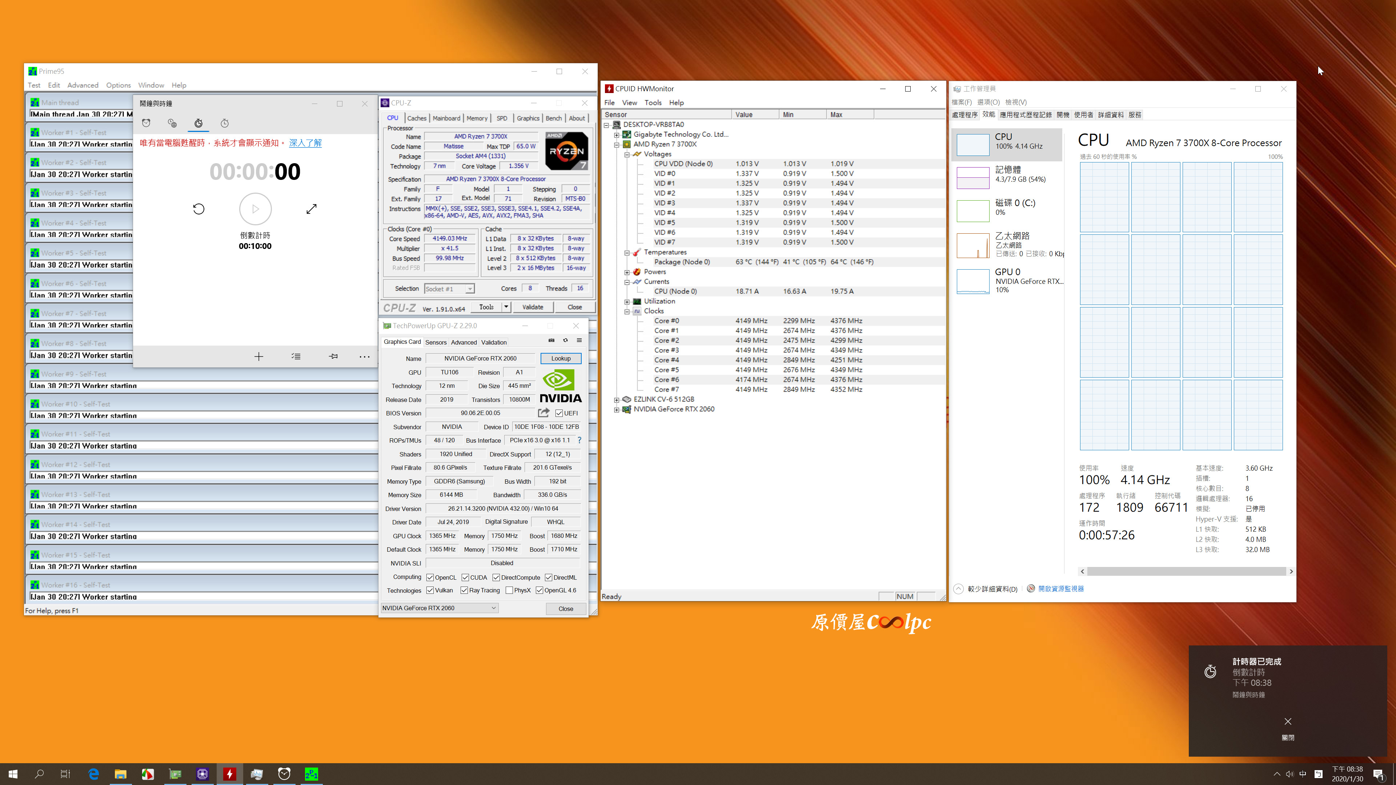The width and height of the screenshot is (1396, 785).
Task: Toggle the PhysX checkbox
Action: [509, 591]
